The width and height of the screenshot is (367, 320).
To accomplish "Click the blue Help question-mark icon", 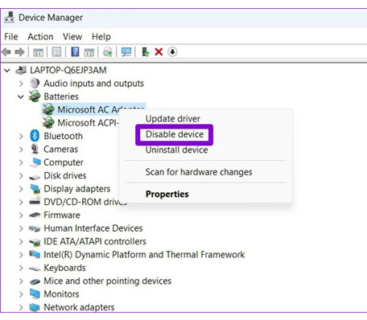I will click(75, 51).
